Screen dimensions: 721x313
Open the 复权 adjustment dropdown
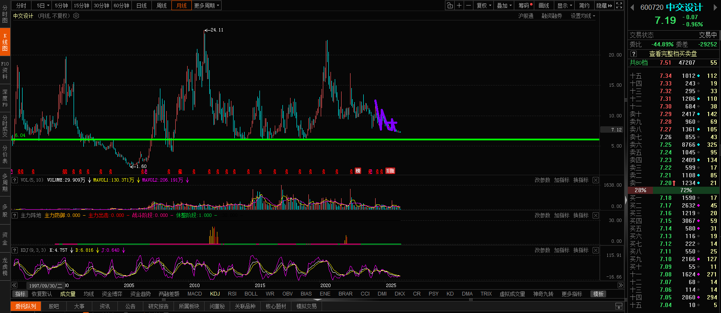tap(484, 6)
